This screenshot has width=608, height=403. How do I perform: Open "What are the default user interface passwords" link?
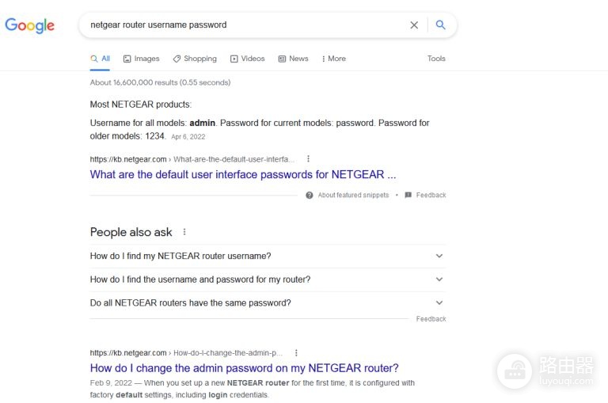(x=243, y=174)
